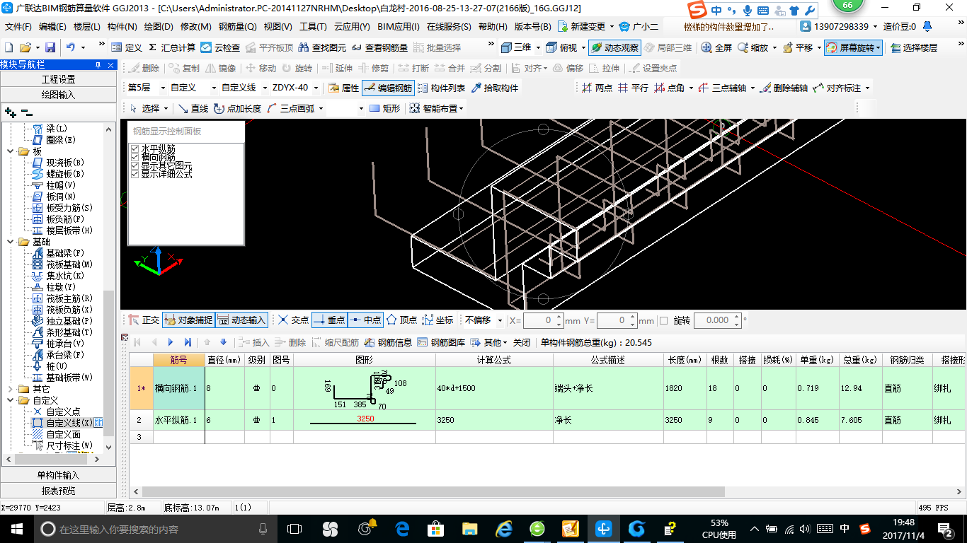Activate 动态观察 orbit view tool
The width and height of the screenshot is (967, 543).
click(x=614, y=47)
